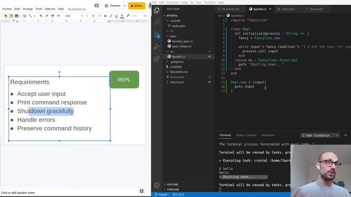Viewport: 351px width, 197px height.
Task: Click the 'Handle errors' bullet text
Action: pyautogui.click(x=36, y=120)
